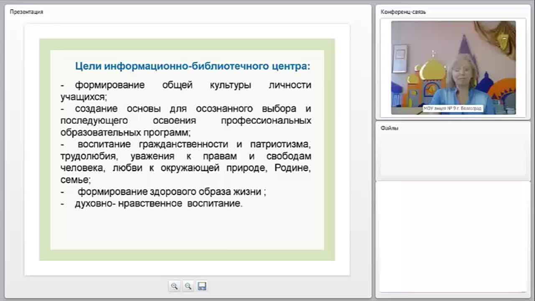The height and width of the screenshot is (301, 535).
Task: Click the slide heading 'Цели информационно-библиотечного центра:'
Action: (193, 66)
